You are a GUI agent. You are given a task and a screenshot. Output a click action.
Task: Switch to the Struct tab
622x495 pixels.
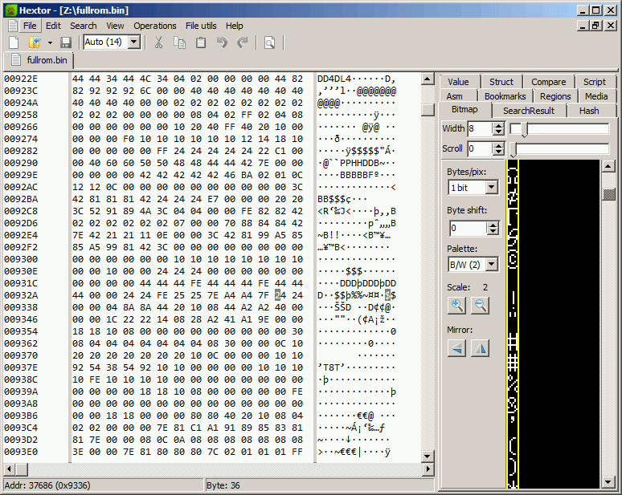[501, 82]
